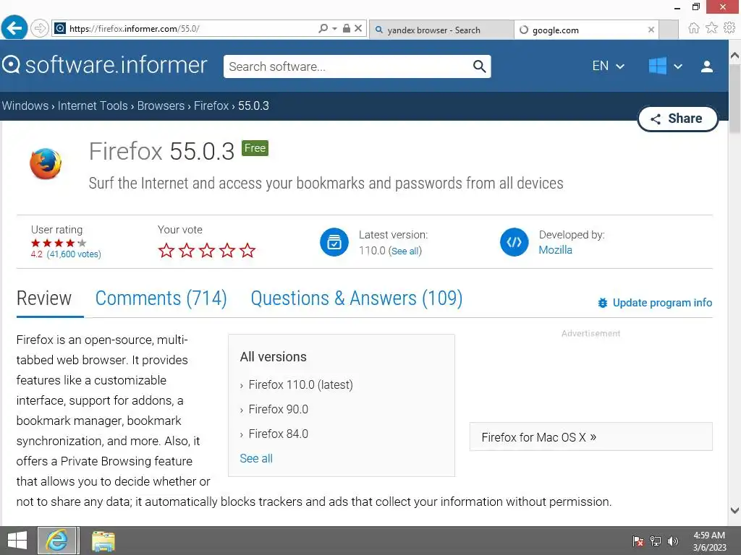The height and width of the screenshot is (555, 741).
Task: Open Firefox 110.0 (latest) version
Action: point(300,384)
